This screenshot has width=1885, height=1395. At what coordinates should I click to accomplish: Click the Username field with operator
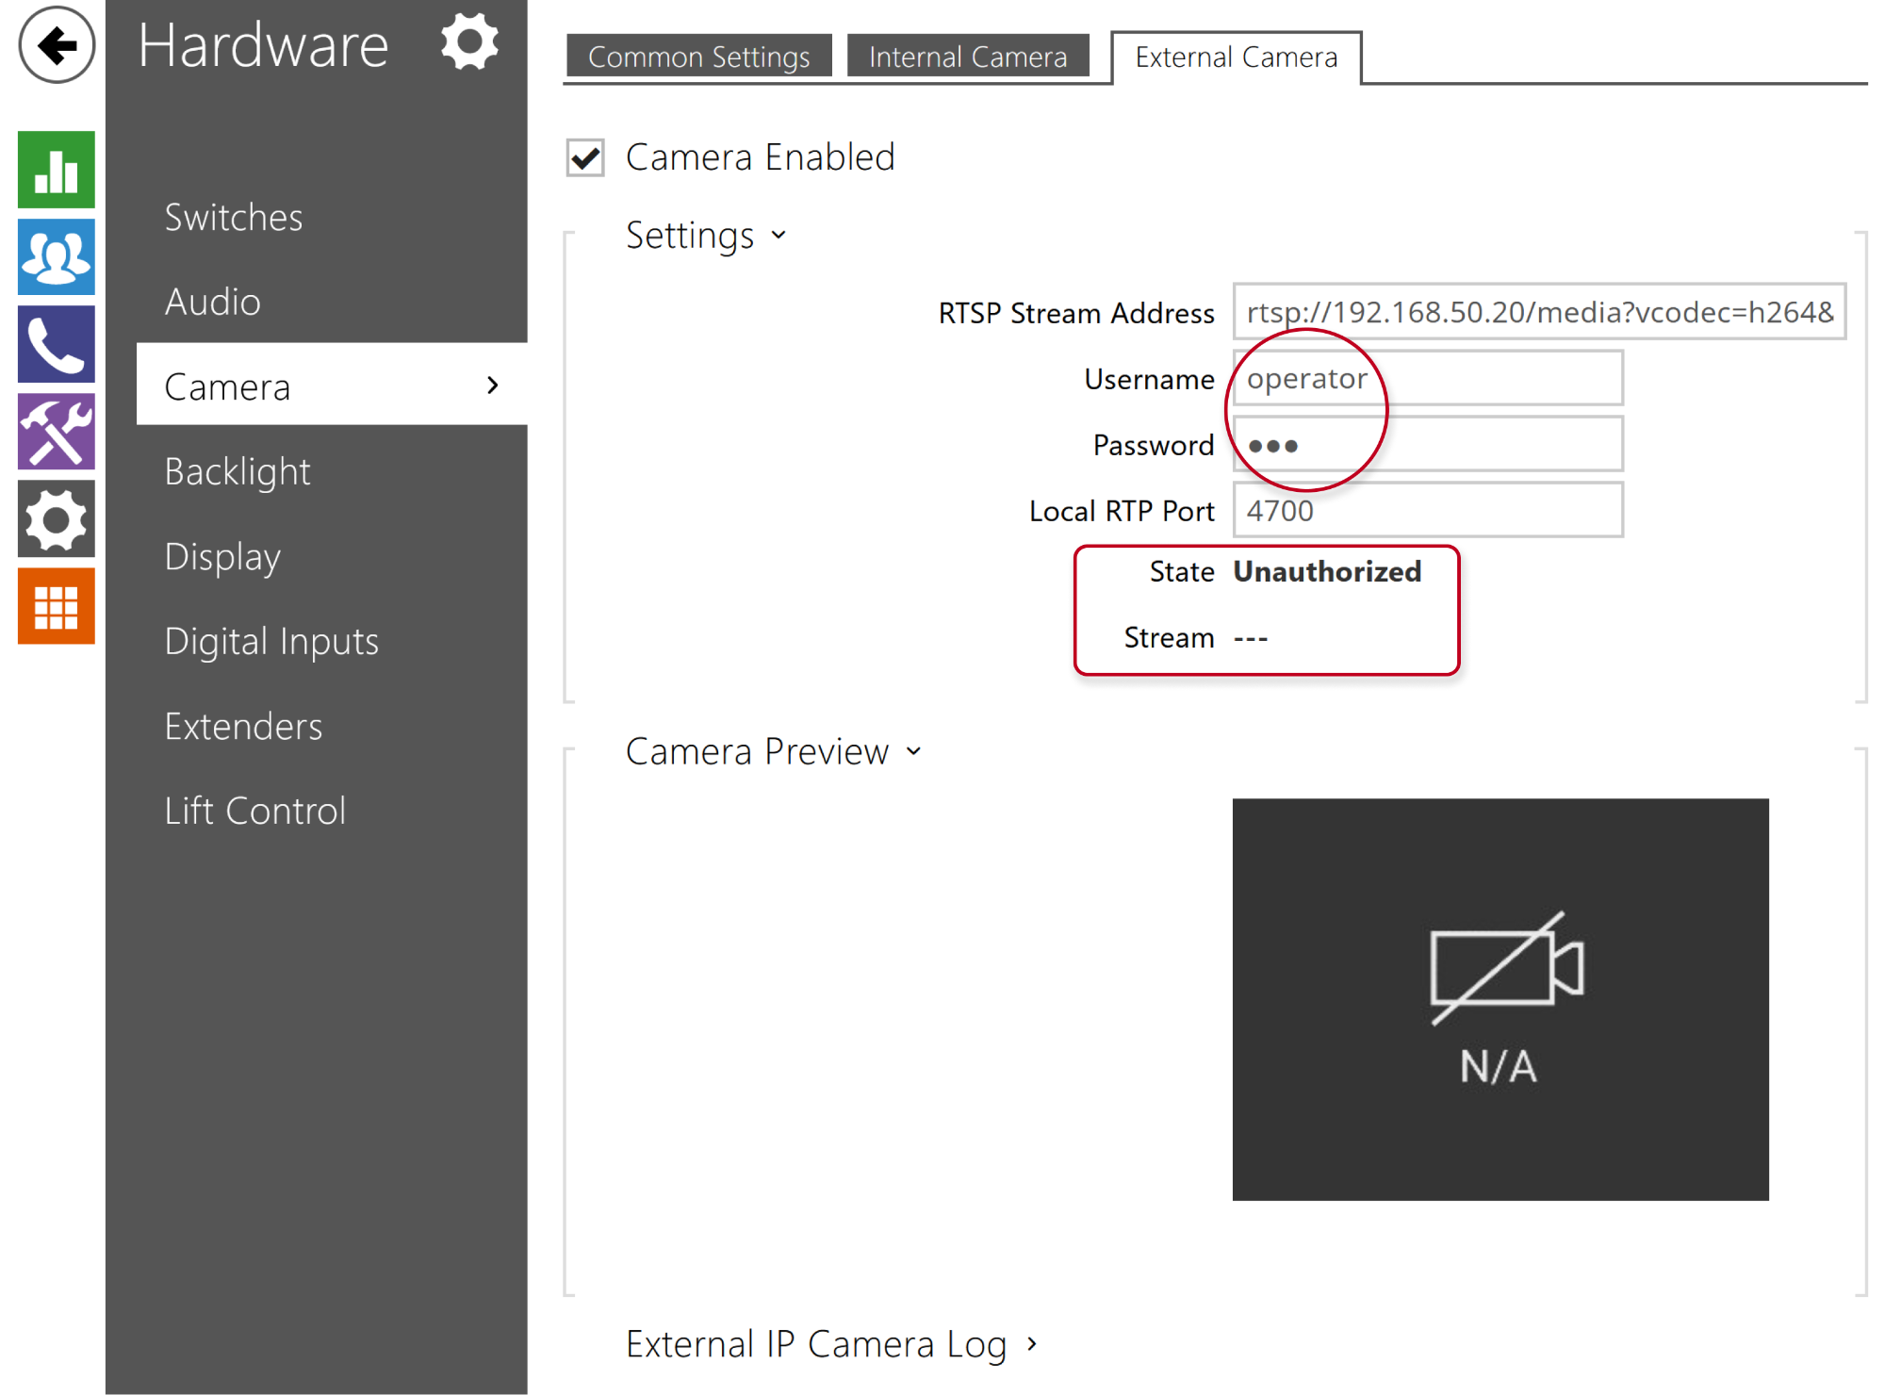pyautogui.click(x=1428, y=378)
